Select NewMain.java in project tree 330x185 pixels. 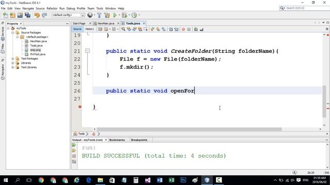tap(38, 41)
